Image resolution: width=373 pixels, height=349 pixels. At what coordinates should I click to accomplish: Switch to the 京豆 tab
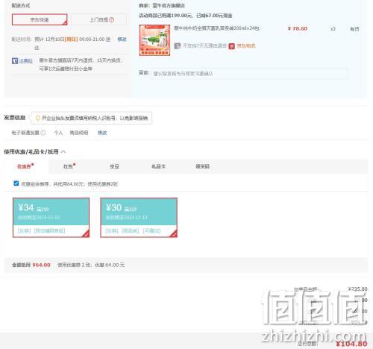[114, 166]
